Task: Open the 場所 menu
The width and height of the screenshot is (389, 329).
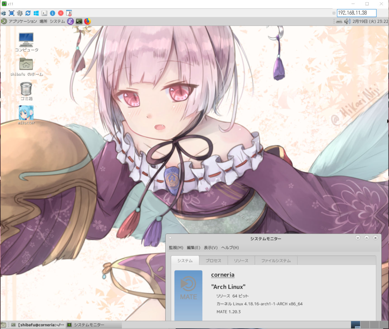Action: coord(43,22)
